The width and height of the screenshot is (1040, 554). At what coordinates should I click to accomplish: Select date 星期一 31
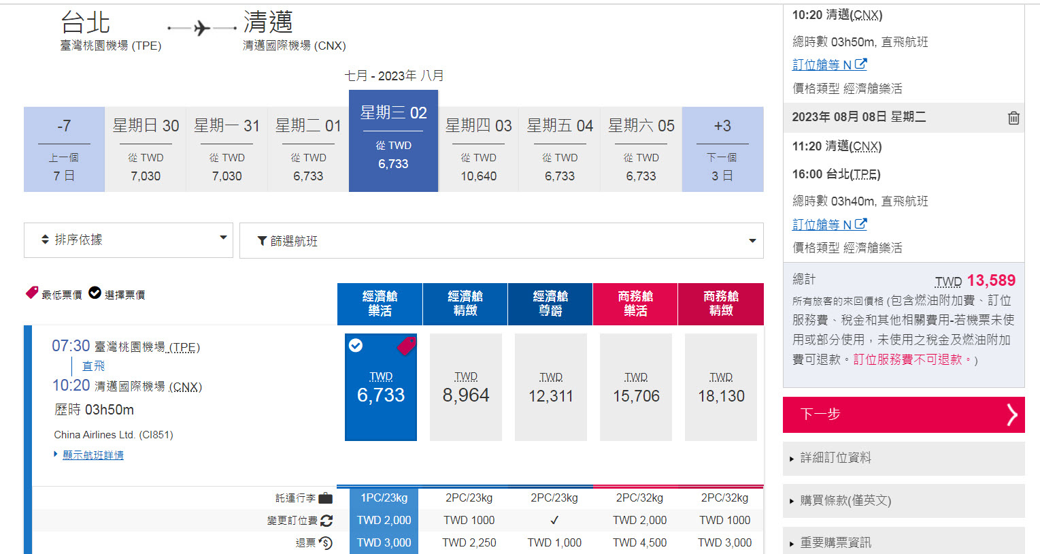pos(227,149)
